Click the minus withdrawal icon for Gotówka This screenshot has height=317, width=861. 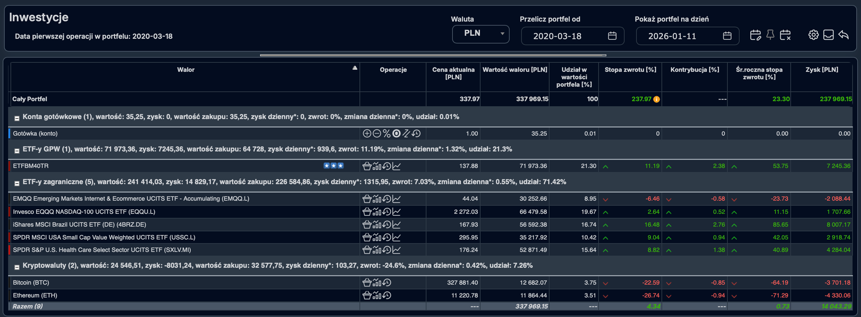tap(377, 134)
